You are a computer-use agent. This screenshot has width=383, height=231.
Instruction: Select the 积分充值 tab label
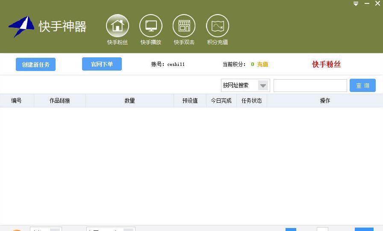(x=218, y=42)
